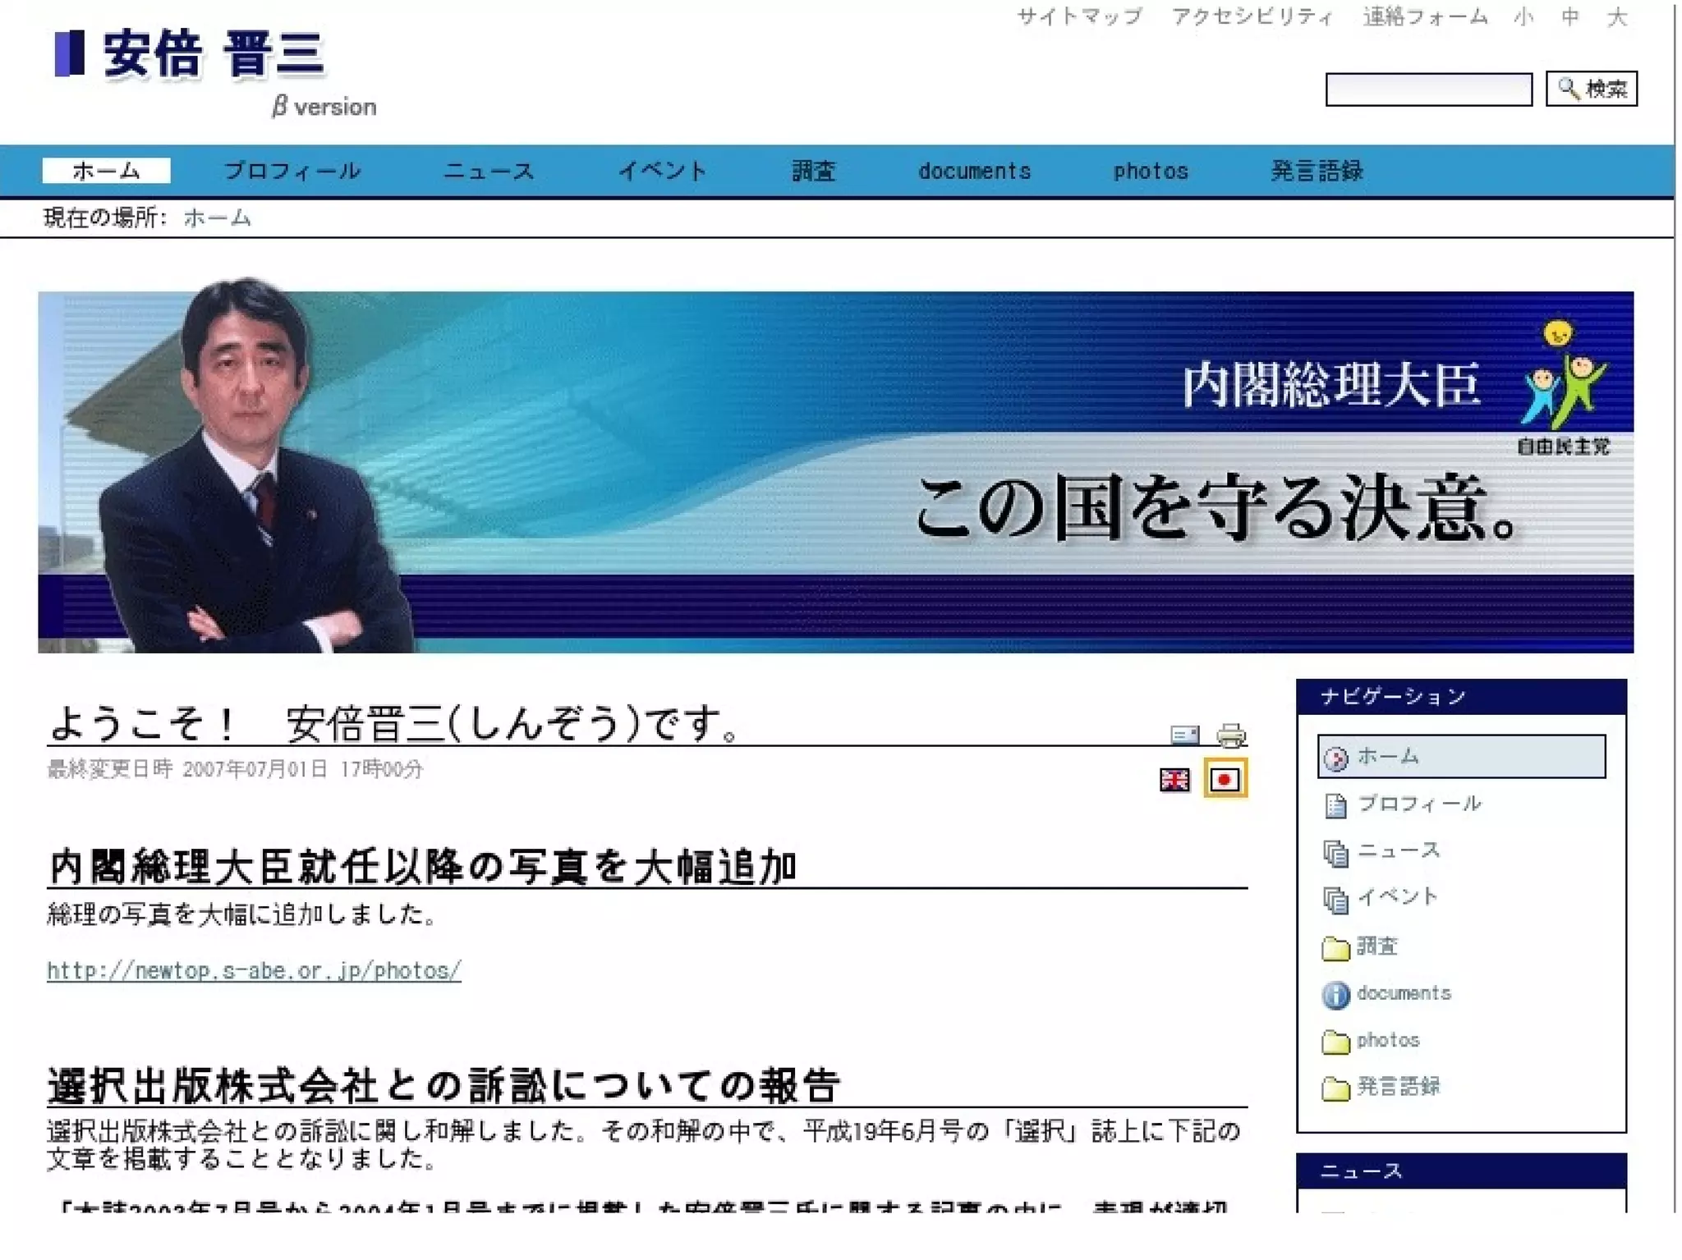Click the envelope send-page icon
Viewport: 1682px width, 1260px height.
click(1184, 735)
